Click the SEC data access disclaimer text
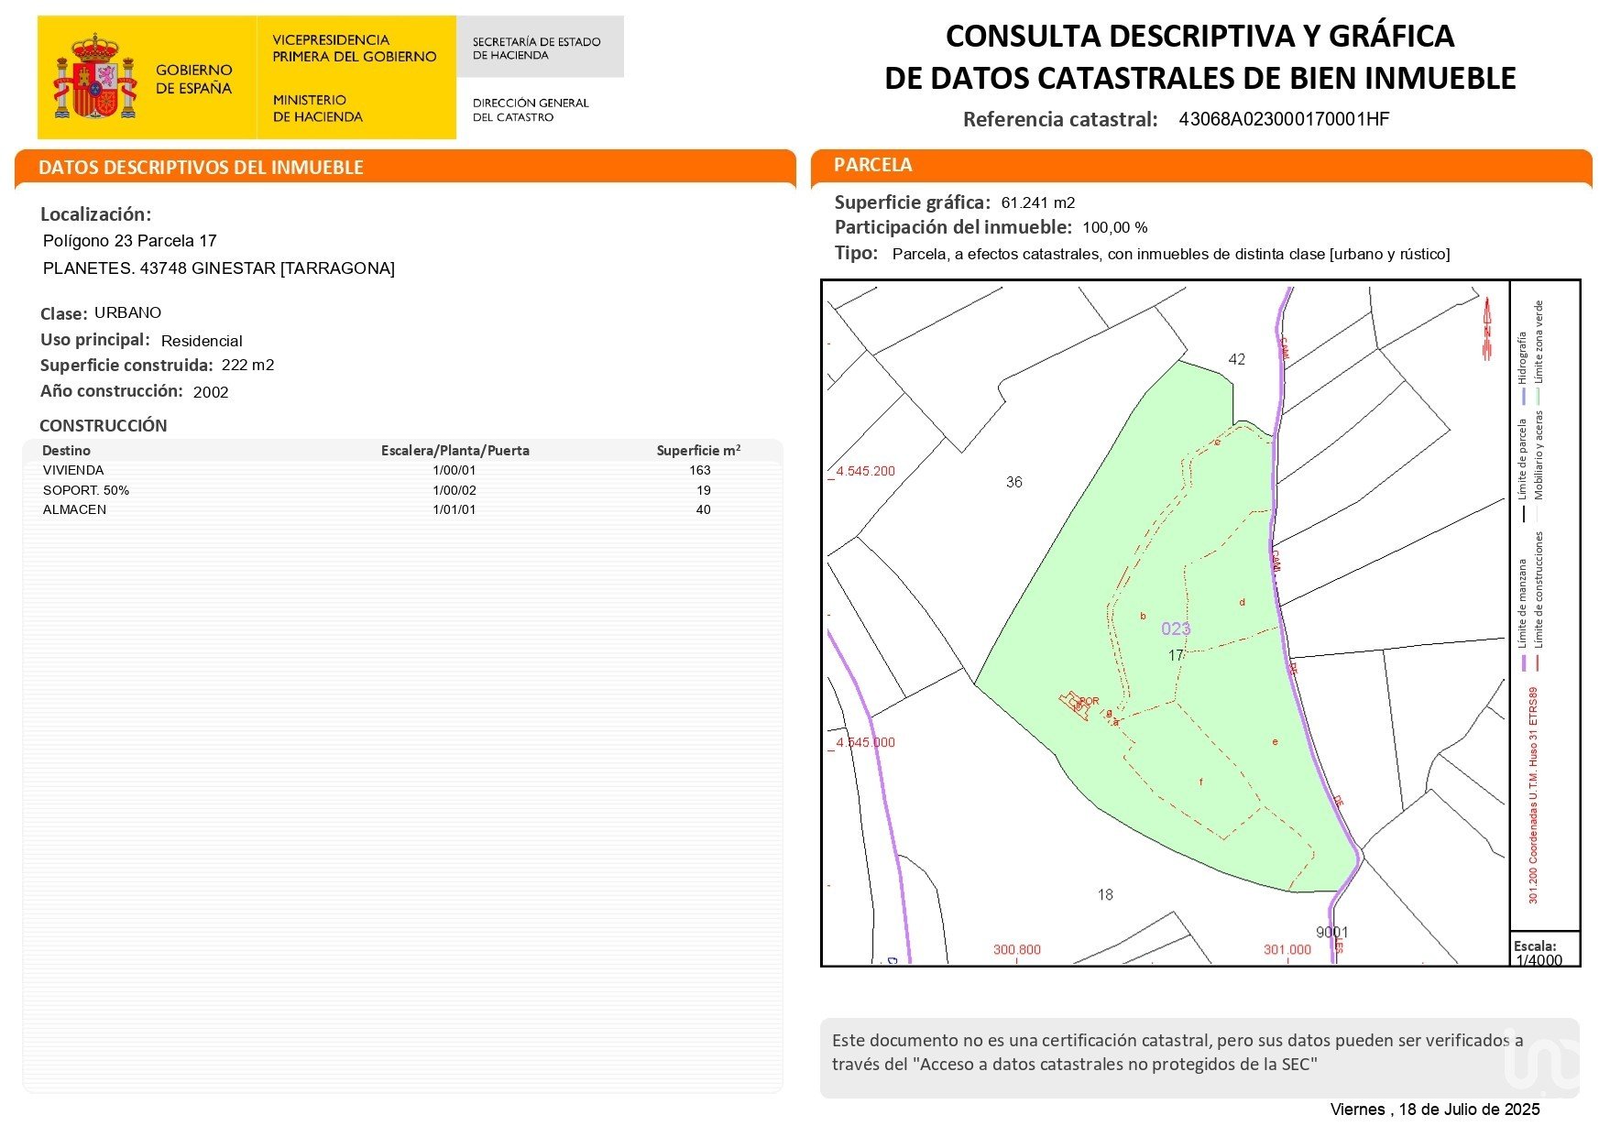The width and height of the screenshot is (1610, 1137). click(1177, 1052)
